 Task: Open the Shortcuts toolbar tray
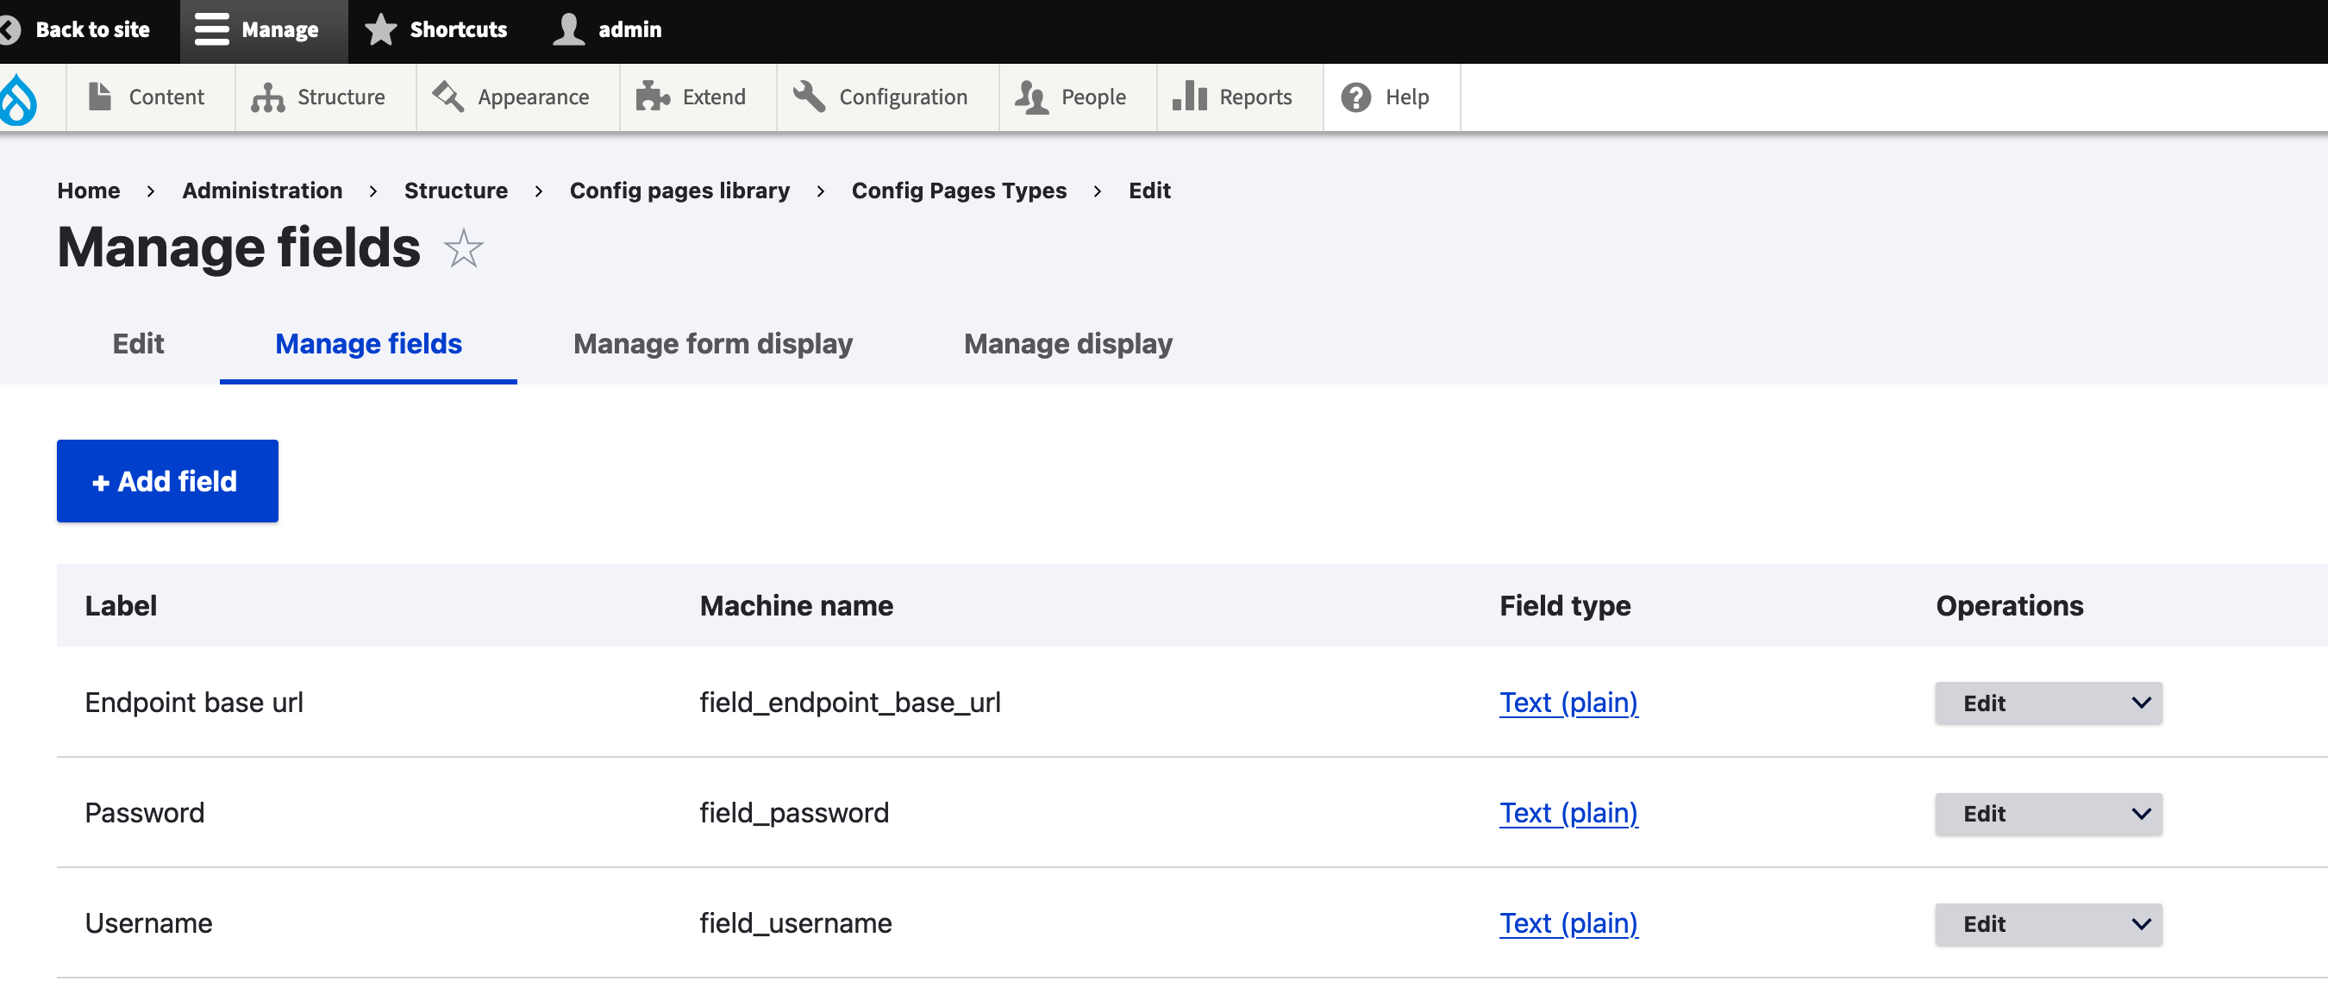coord(438,31)
